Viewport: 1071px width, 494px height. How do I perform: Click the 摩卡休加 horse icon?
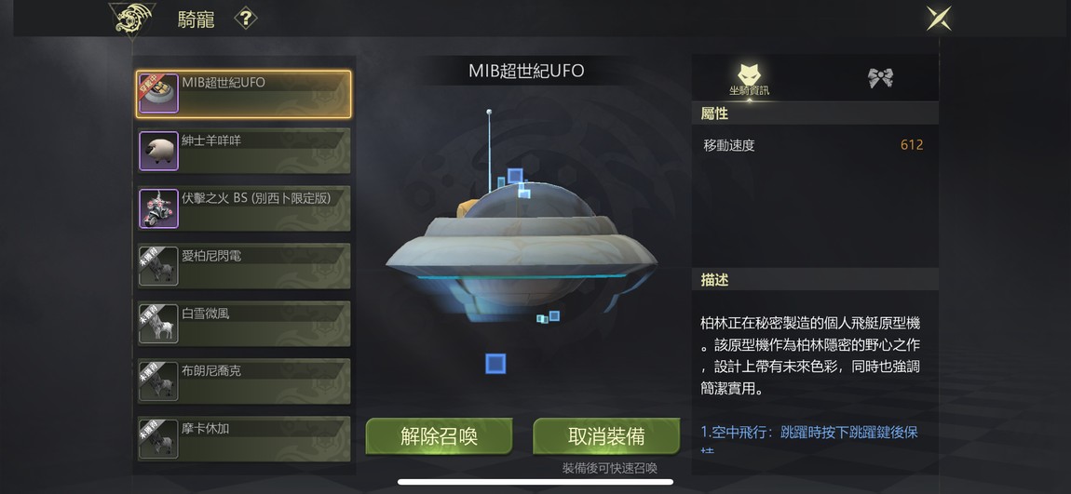coord(159,439)
